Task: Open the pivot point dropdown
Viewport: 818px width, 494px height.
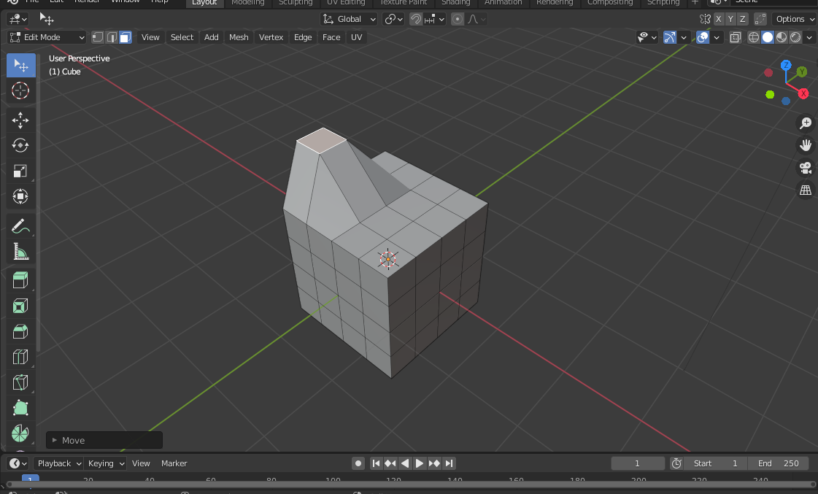Action: tap(394, 19)
